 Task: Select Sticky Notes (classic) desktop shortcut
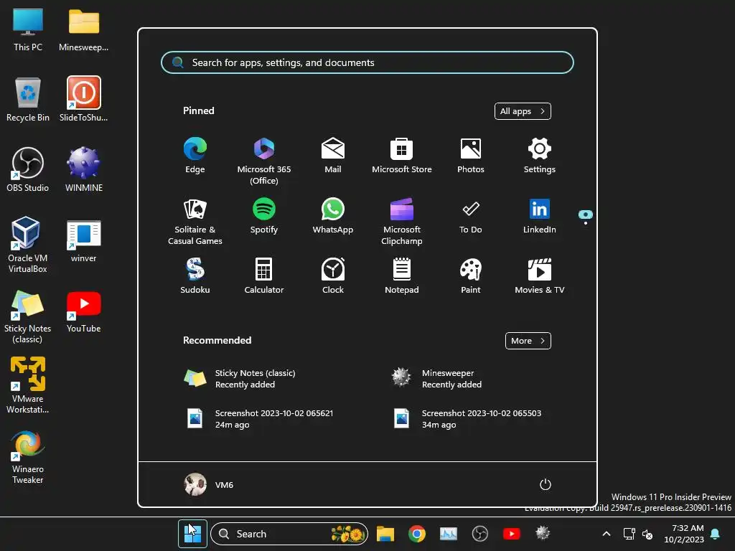28,316
